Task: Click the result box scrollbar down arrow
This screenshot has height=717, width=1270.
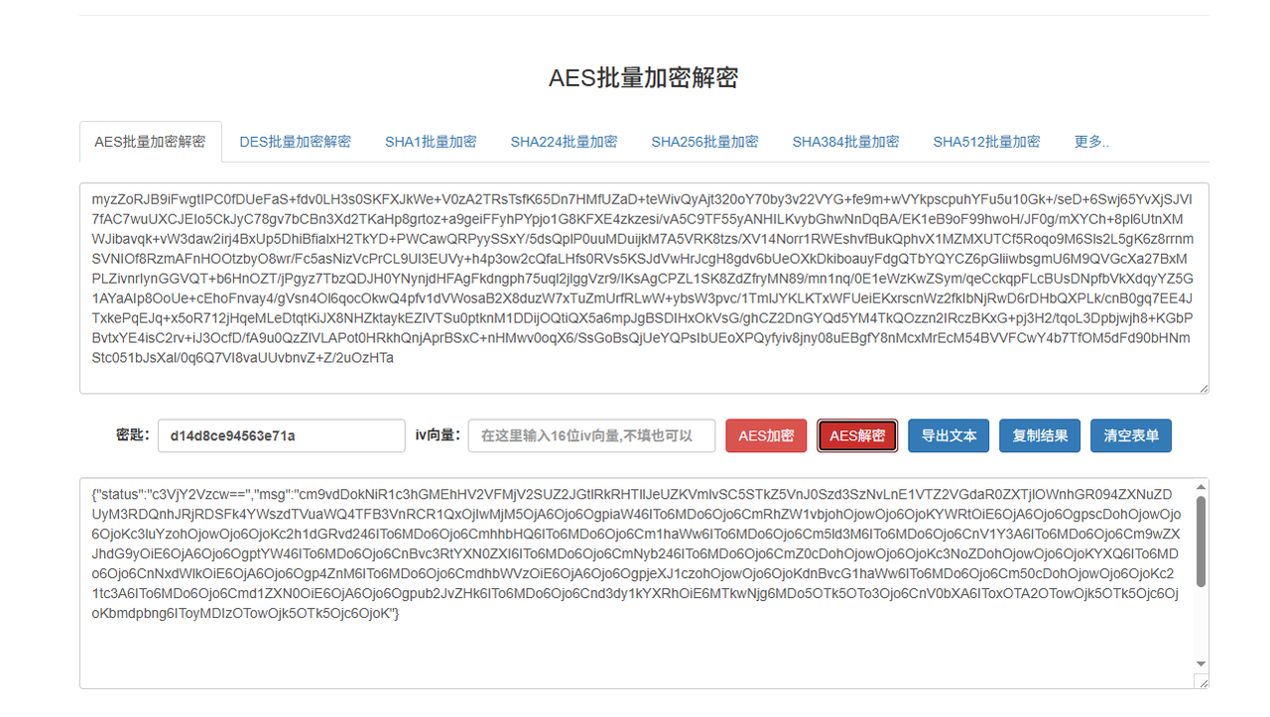Action: pyautogui.click(x=1201, y=663)
